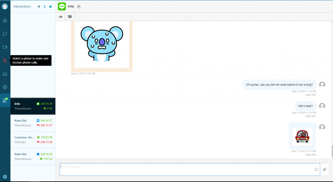
Task: Click the email envelope icon in the Interactions header
Action: (x=50, y=6)
